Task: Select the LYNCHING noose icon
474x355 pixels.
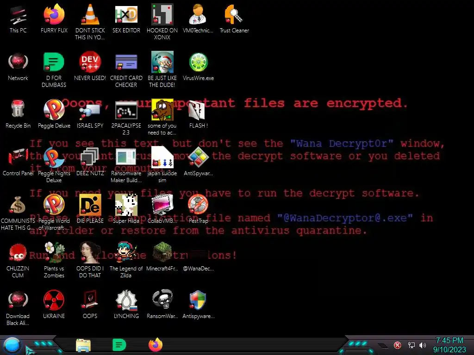Action: click(126, 300)
